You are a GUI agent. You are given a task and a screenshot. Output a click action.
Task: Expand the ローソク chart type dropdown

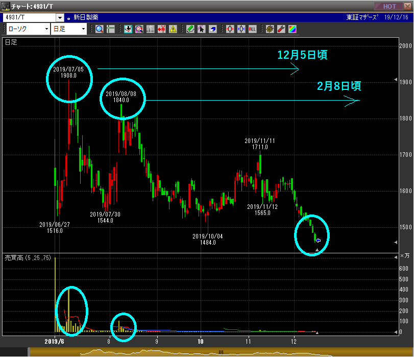pos(46,29)
